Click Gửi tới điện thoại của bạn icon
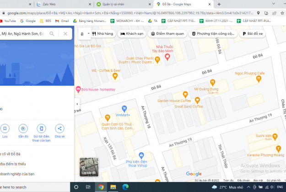Viewport: 286px width, 192px height. coord(41,128)
